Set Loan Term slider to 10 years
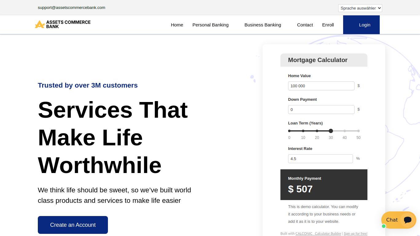Image resolution: width=420 pixels, height=236 pixels. tap(303, 131)
